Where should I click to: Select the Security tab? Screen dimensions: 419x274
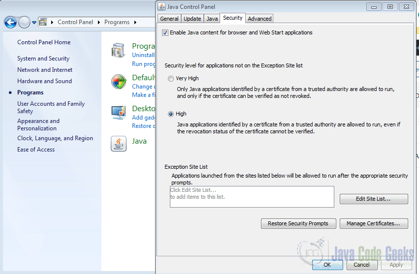click(x=233, y=18)
